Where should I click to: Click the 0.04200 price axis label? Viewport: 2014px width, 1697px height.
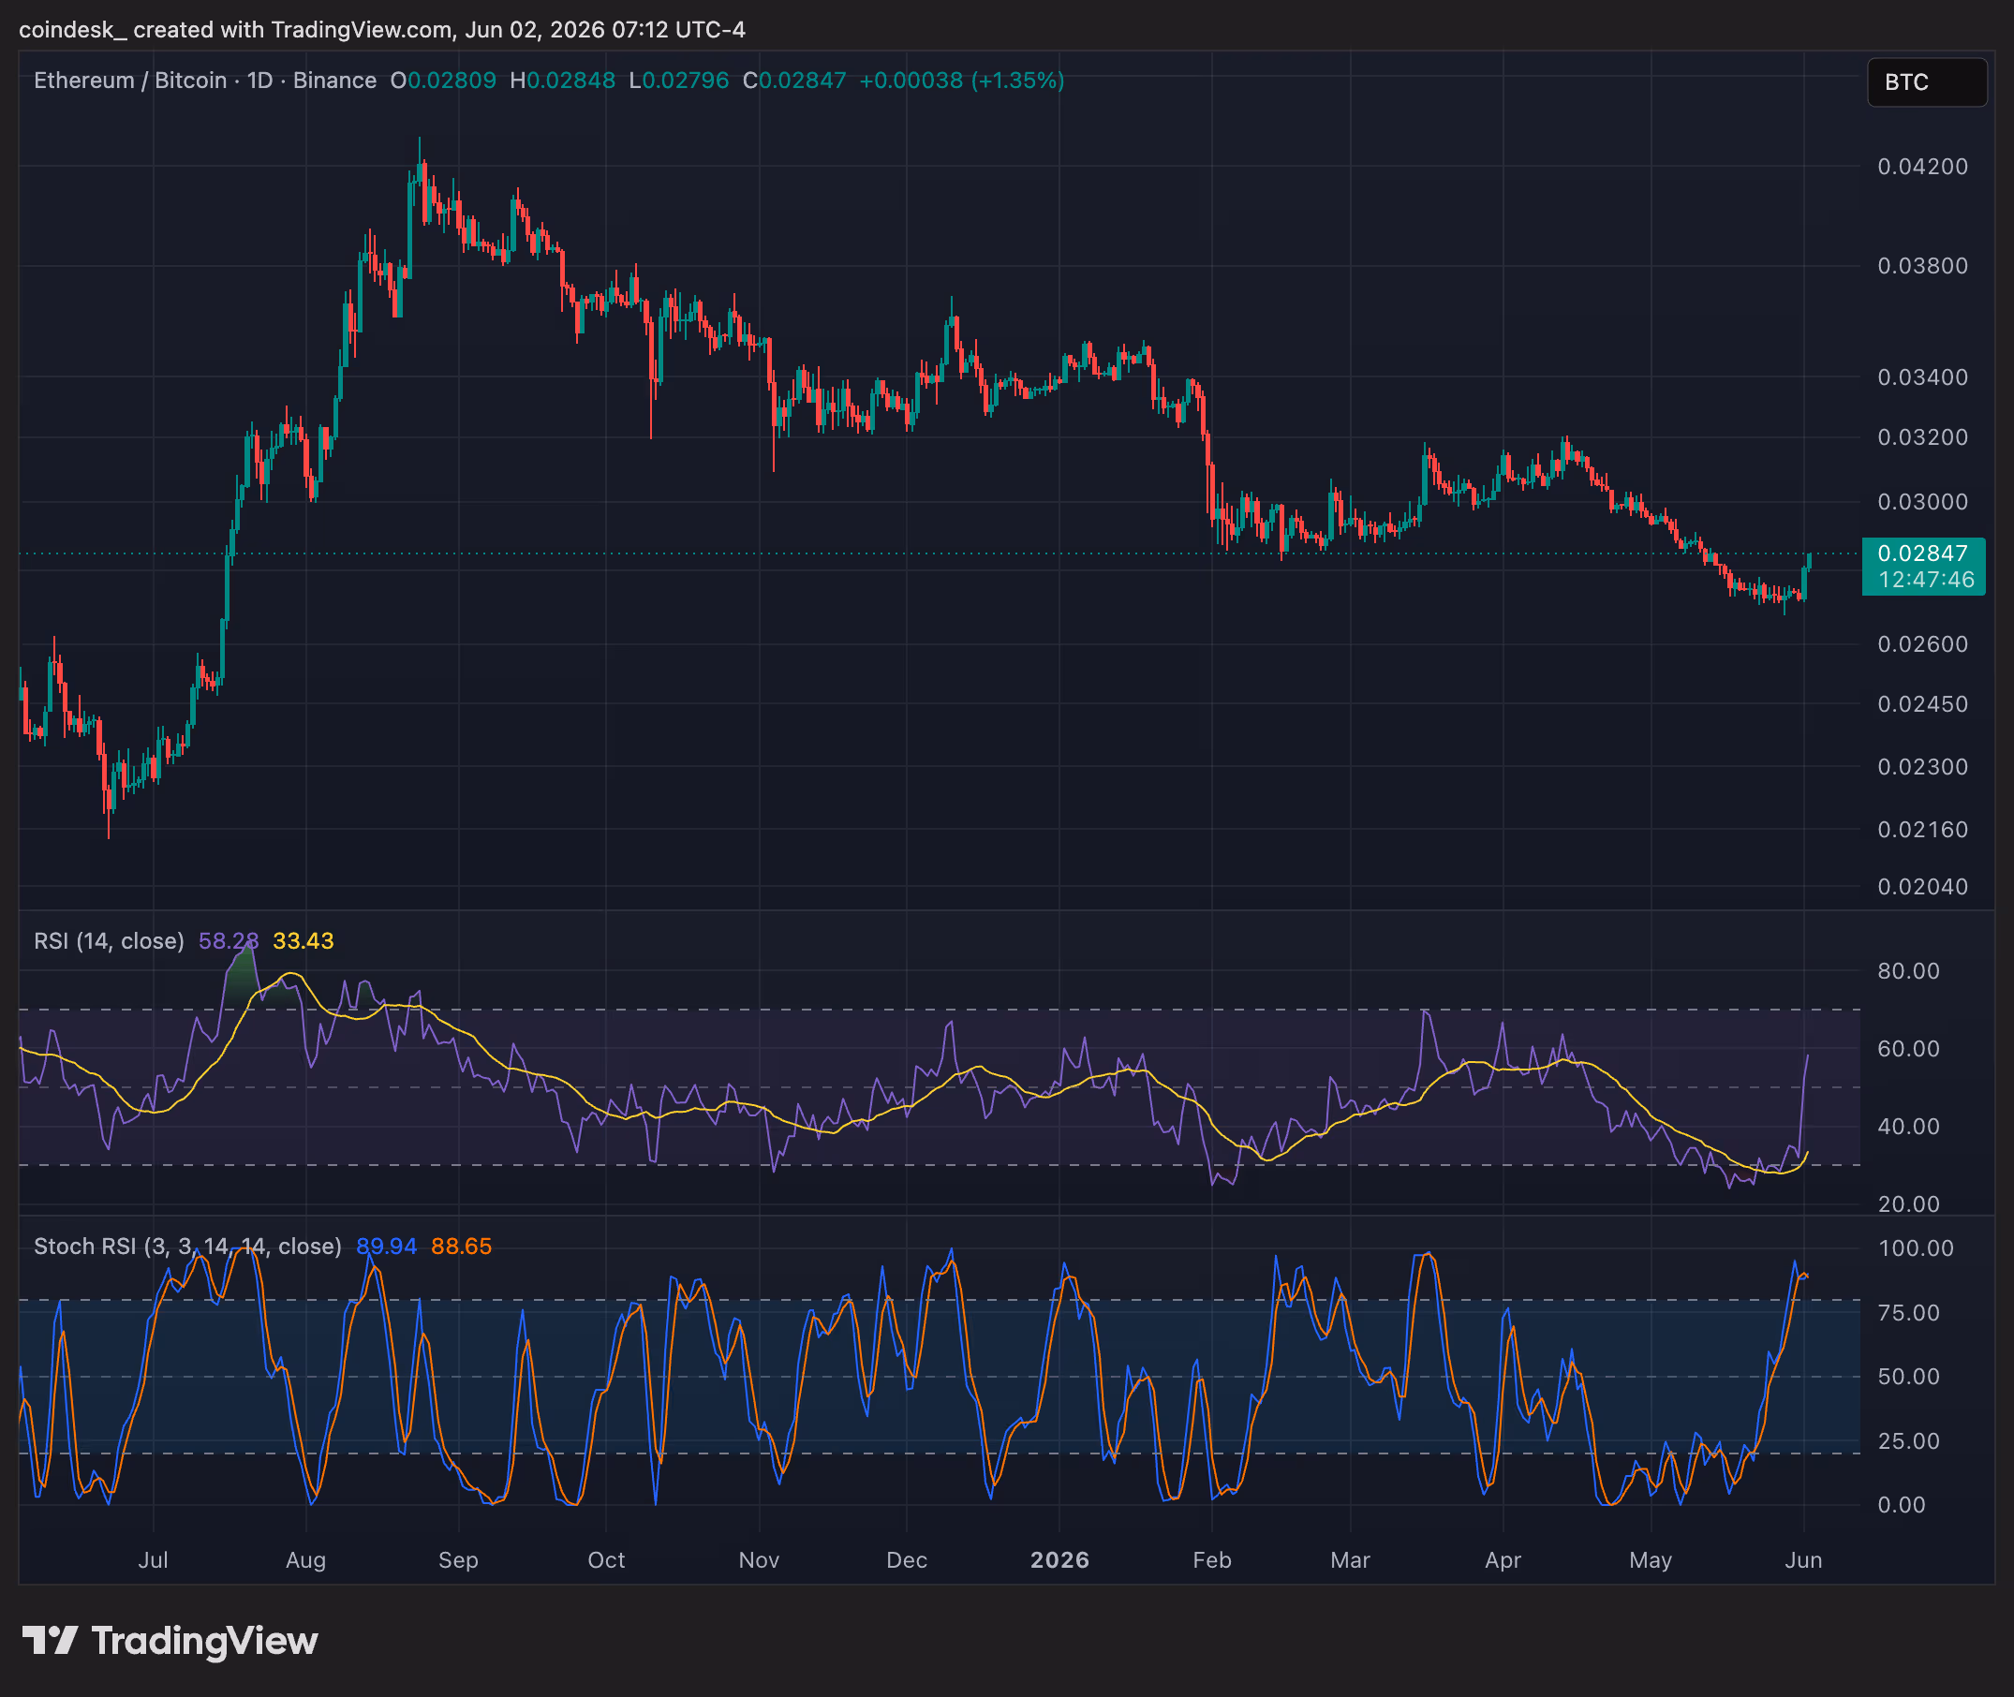pos(1922,167)
